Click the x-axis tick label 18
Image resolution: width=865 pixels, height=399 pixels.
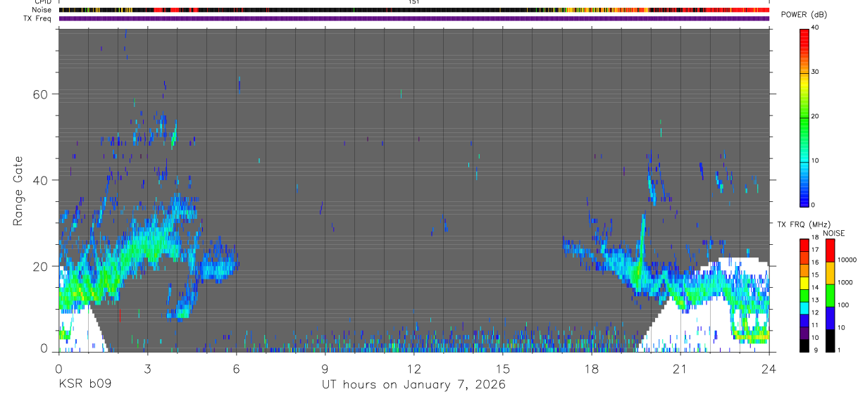point(592,369)
